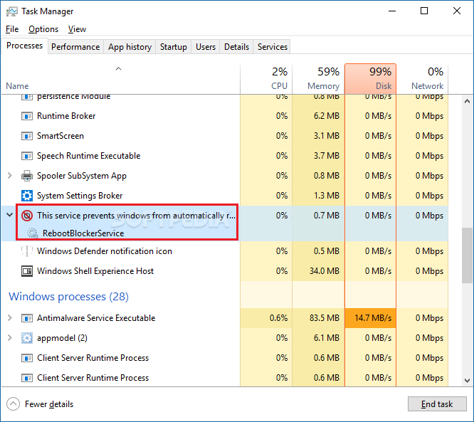Click the Runtime Broker process icon
This screenshot has width=474, height=422.
27,116
